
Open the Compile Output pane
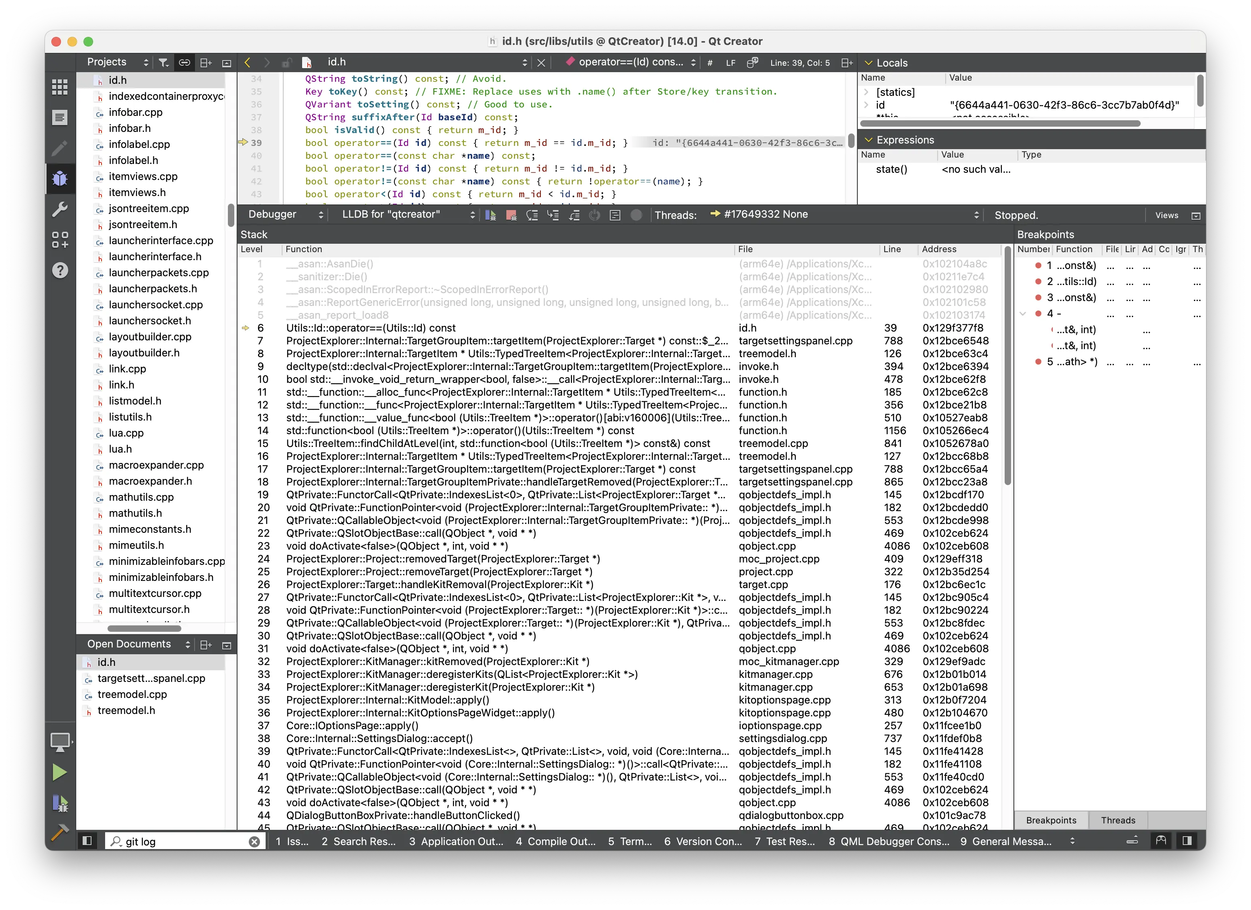pos(556,841)
